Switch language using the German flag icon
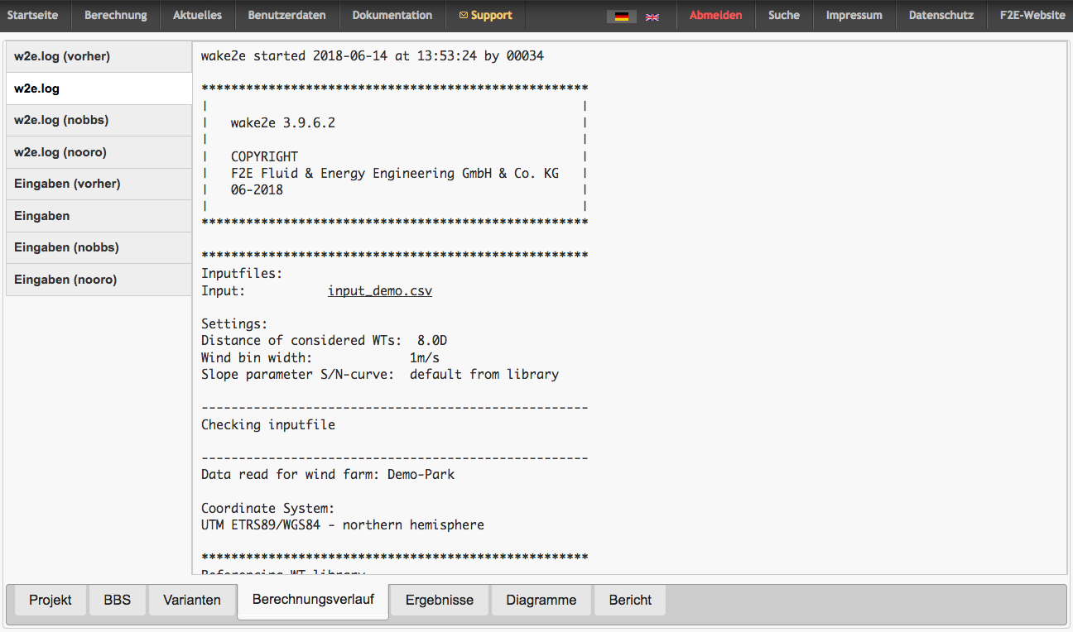Viewport: 1073px width, 632px height. (x=621, y=16)
